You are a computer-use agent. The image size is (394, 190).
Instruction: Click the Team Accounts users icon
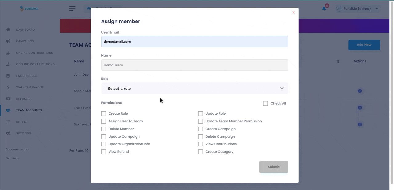8,110
